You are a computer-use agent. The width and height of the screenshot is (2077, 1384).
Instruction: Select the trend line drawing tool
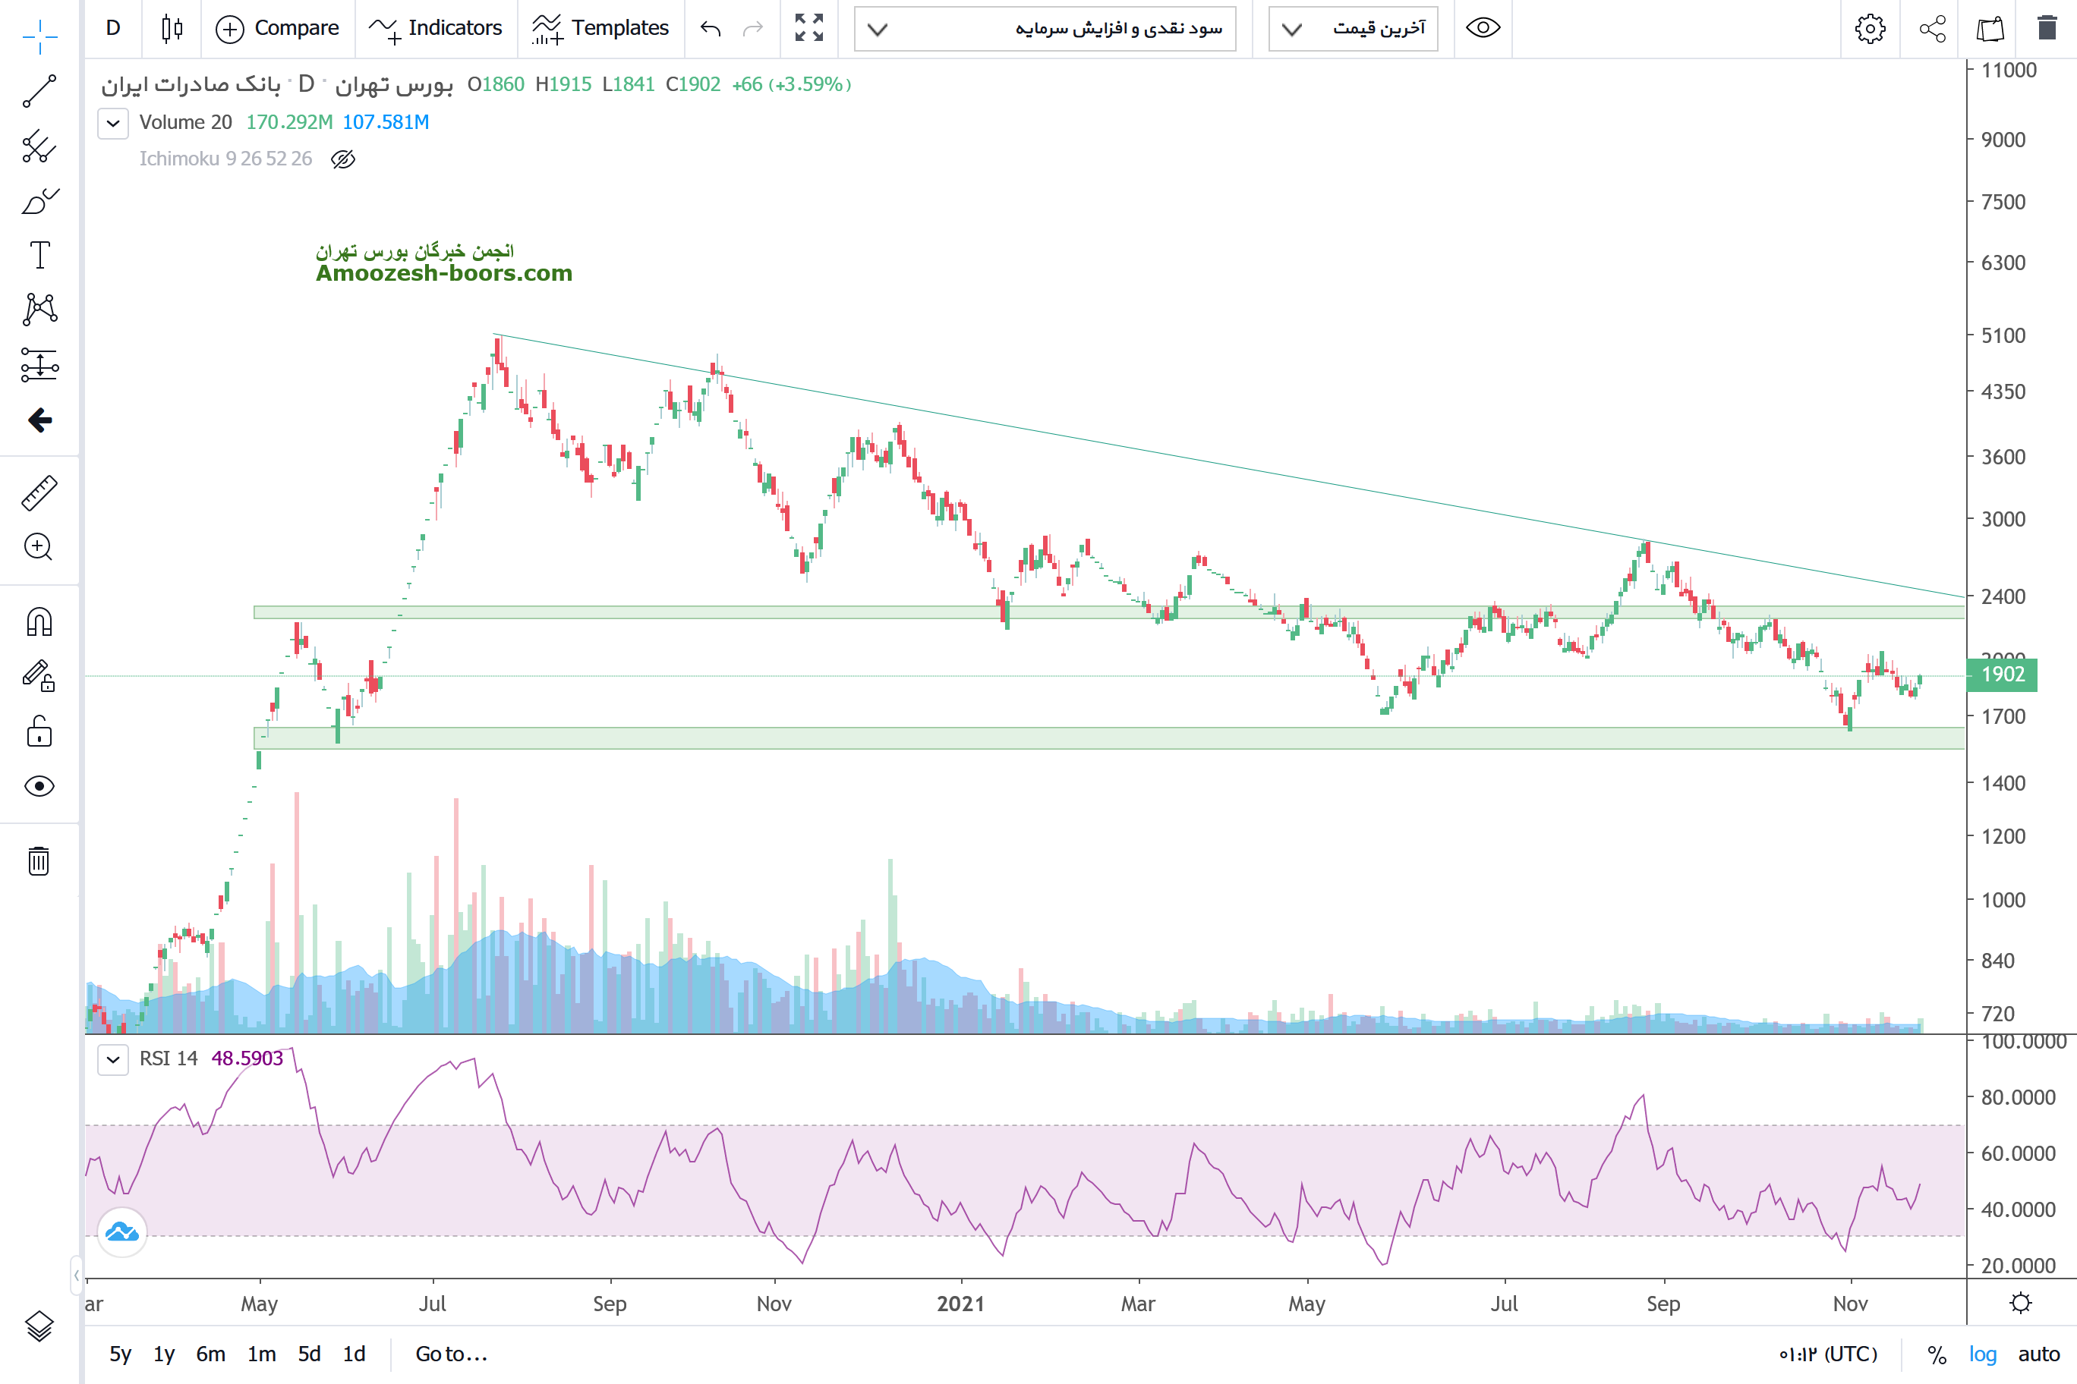(39, 91)
